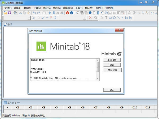Open the 编辑(E) menu
Image resolution: width=159 pixels, height=119 pixels.
pyautogui.click(x=17, y=8)
